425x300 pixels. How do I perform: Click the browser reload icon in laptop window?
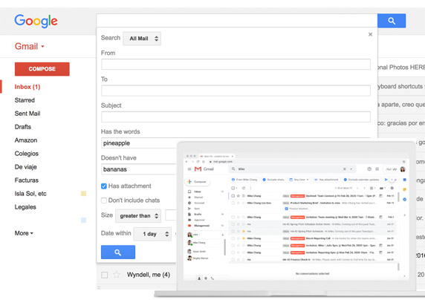click(198, 162)
